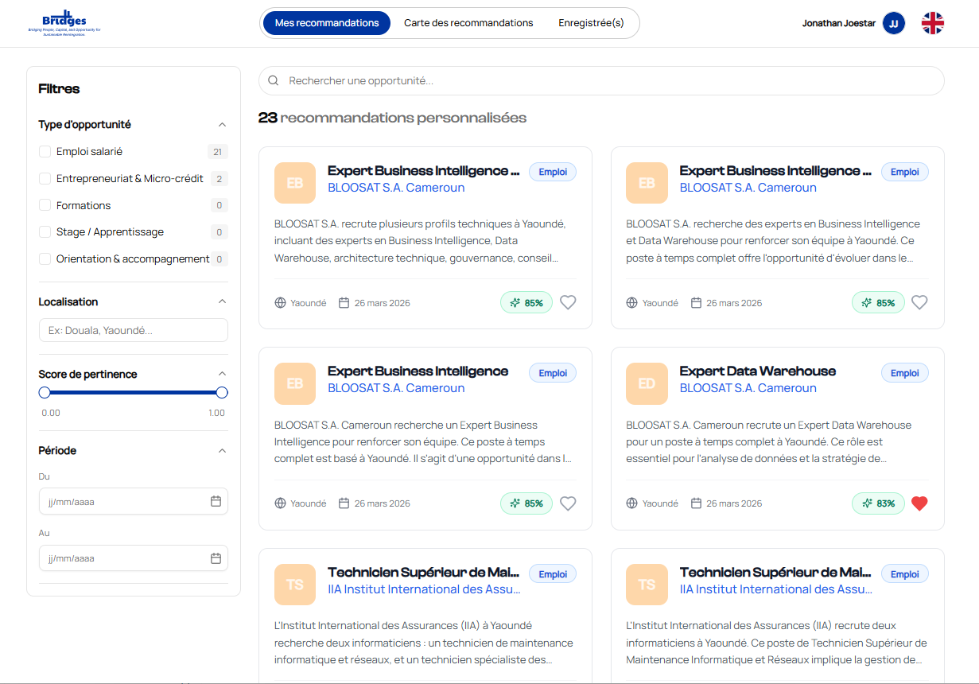This screenshot has height=684, width=979.
Task: Click the Emploi badge on Expert Data Warehouse card
Action: pos(904,373)
